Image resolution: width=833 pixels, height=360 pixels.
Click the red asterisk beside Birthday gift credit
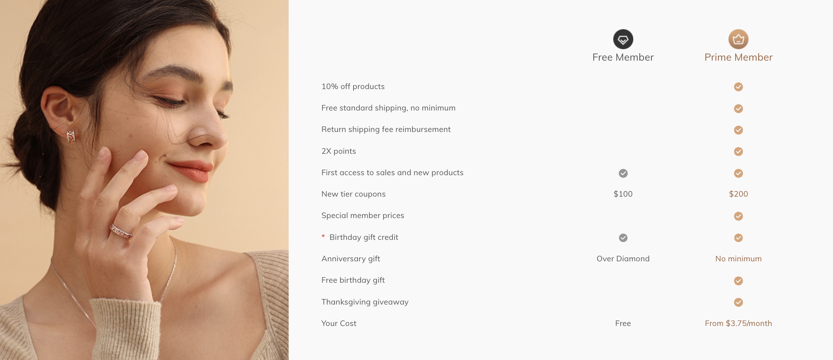pyautogui.click(x=323, y=236)
